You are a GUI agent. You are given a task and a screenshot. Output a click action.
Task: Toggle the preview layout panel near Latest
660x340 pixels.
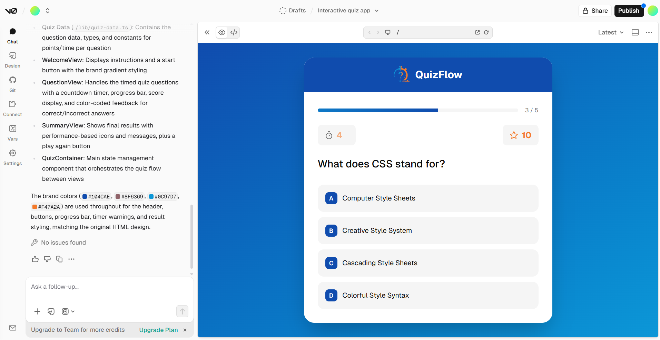(635, 32)
